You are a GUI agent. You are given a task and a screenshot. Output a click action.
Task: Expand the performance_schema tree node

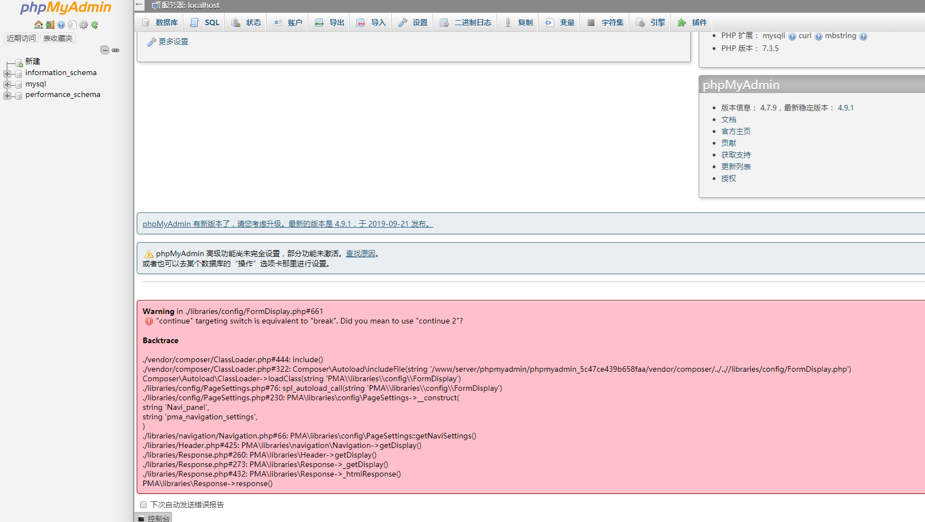7,95
